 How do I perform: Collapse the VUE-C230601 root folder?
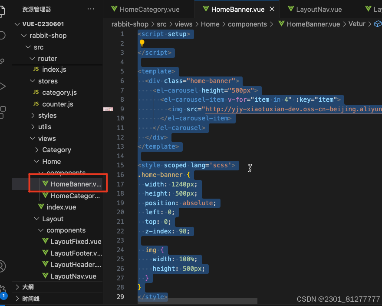pos(17,24)
